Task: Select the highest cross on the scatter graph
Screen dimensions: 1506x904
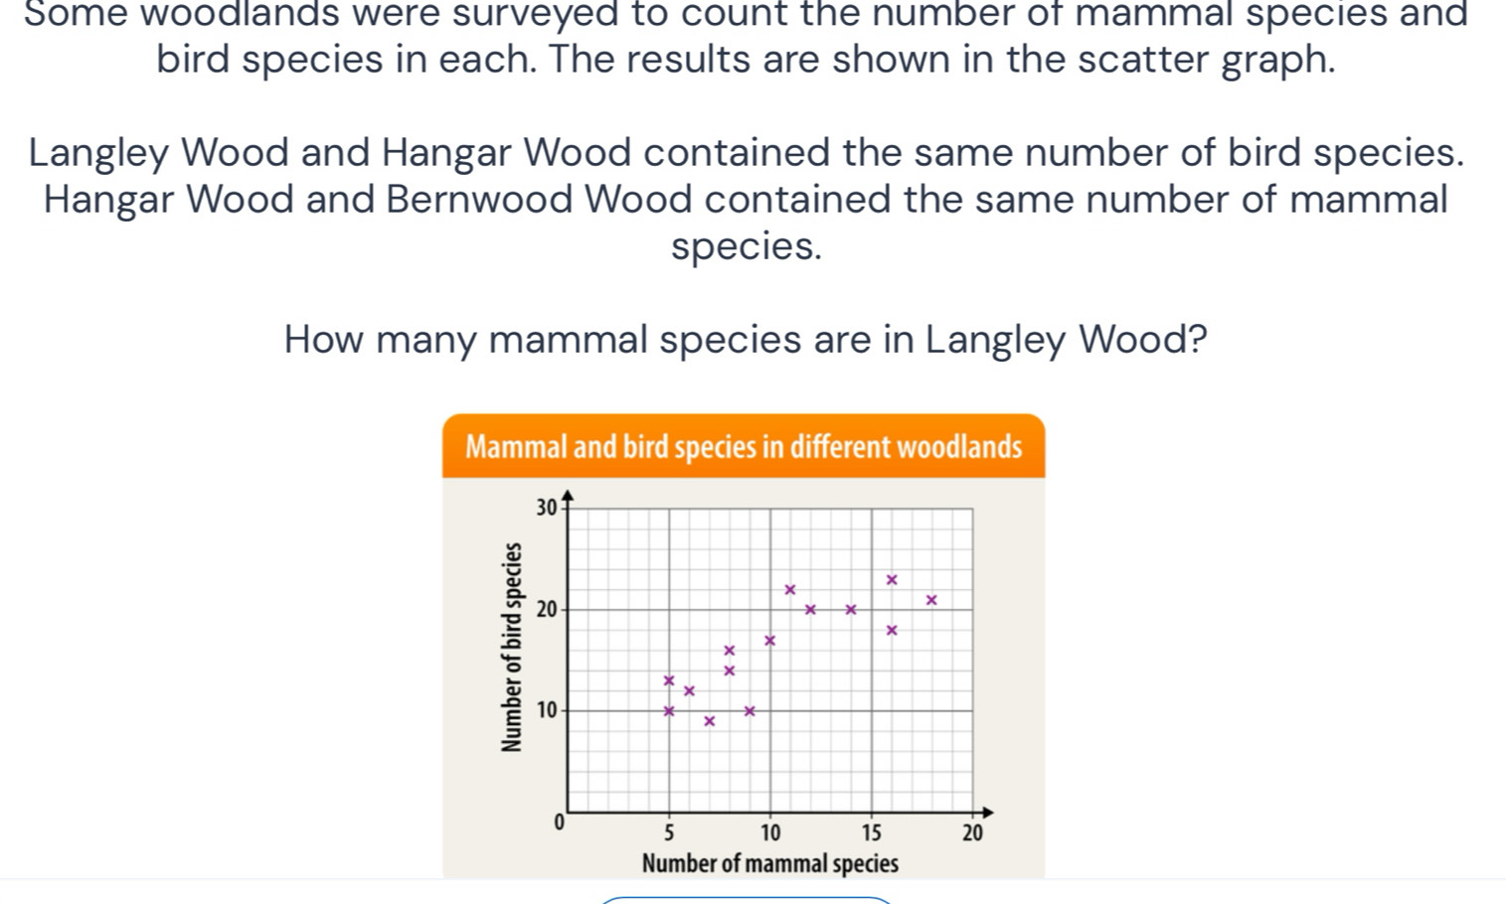Action: click(x=892, y=579)
